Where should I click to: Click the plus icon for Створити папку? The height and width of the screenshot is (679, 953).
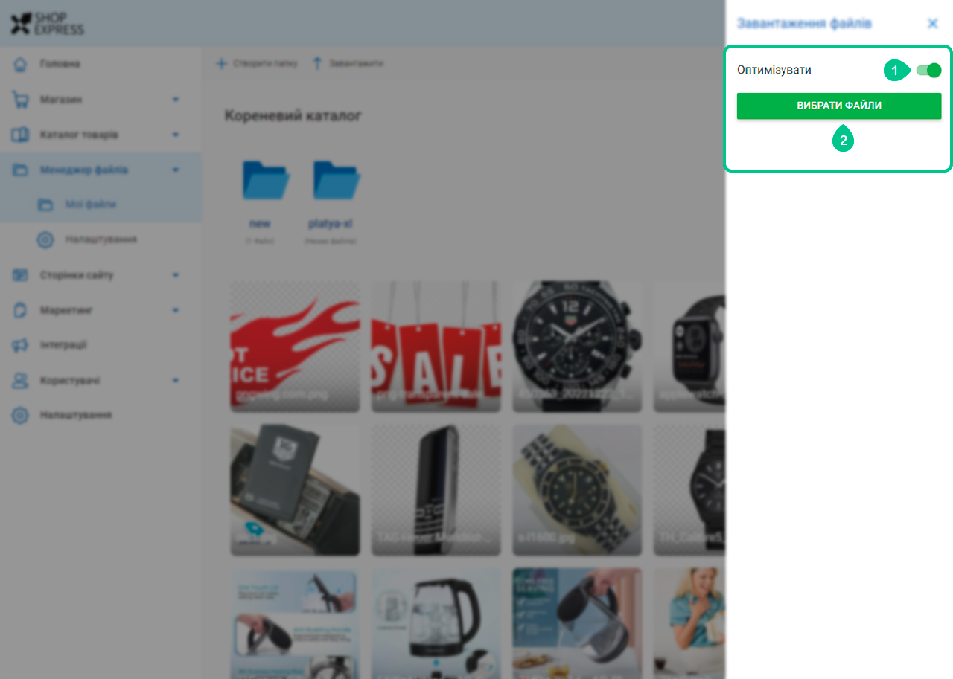(221, 64)
